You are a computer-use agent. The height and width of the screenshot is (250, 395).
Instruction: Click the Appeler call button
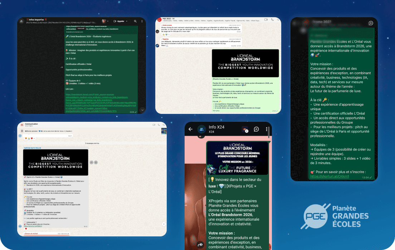tap(119, 21)
